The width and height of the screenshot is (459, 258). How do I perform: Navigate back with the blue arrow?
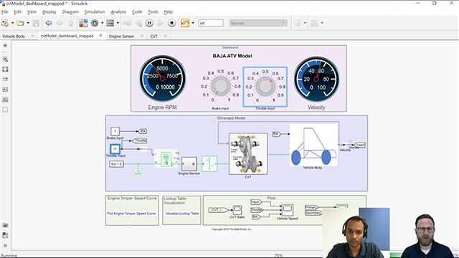tap(49, 23)
